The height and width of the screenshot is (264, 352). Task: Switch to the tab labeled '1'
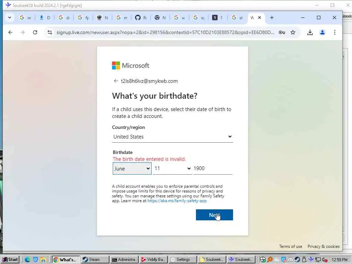click(x=218, y=18)
